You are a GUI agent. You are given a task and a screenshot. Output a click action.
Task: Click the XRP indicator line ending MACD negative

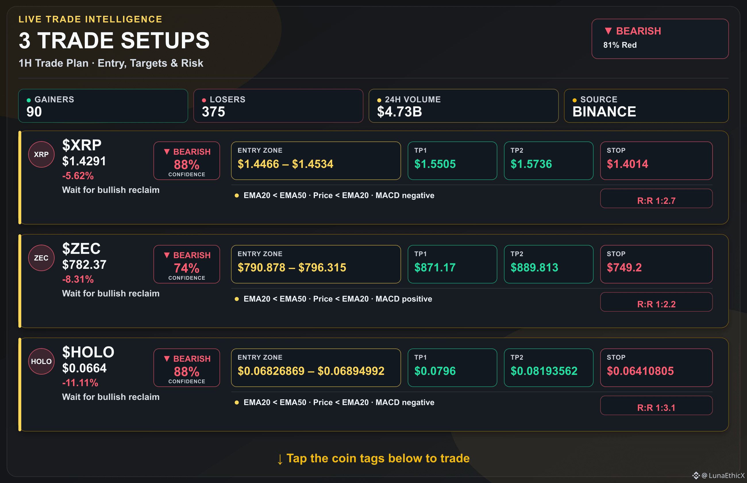click(335, 195)
